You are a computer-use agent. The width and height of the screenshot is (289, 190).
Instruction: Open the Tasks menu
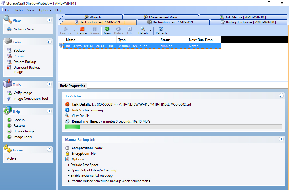[19, 10]
